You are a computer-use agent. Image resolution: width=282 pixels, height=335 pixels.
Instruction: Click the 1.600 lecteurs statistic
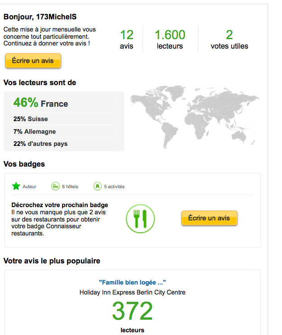(x=170, y=39)
